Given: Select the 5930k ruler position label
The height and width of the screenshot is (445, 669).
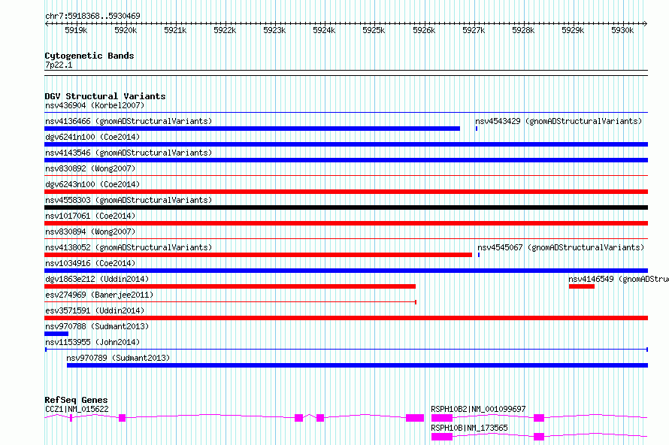Looking at the screenshot, I should (x=622, y=30).
